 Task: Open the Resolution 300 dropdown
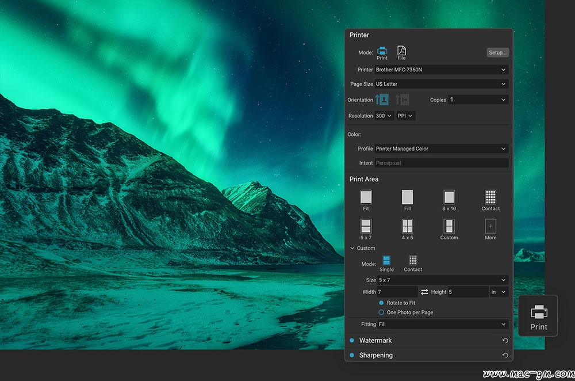point(384,116)
